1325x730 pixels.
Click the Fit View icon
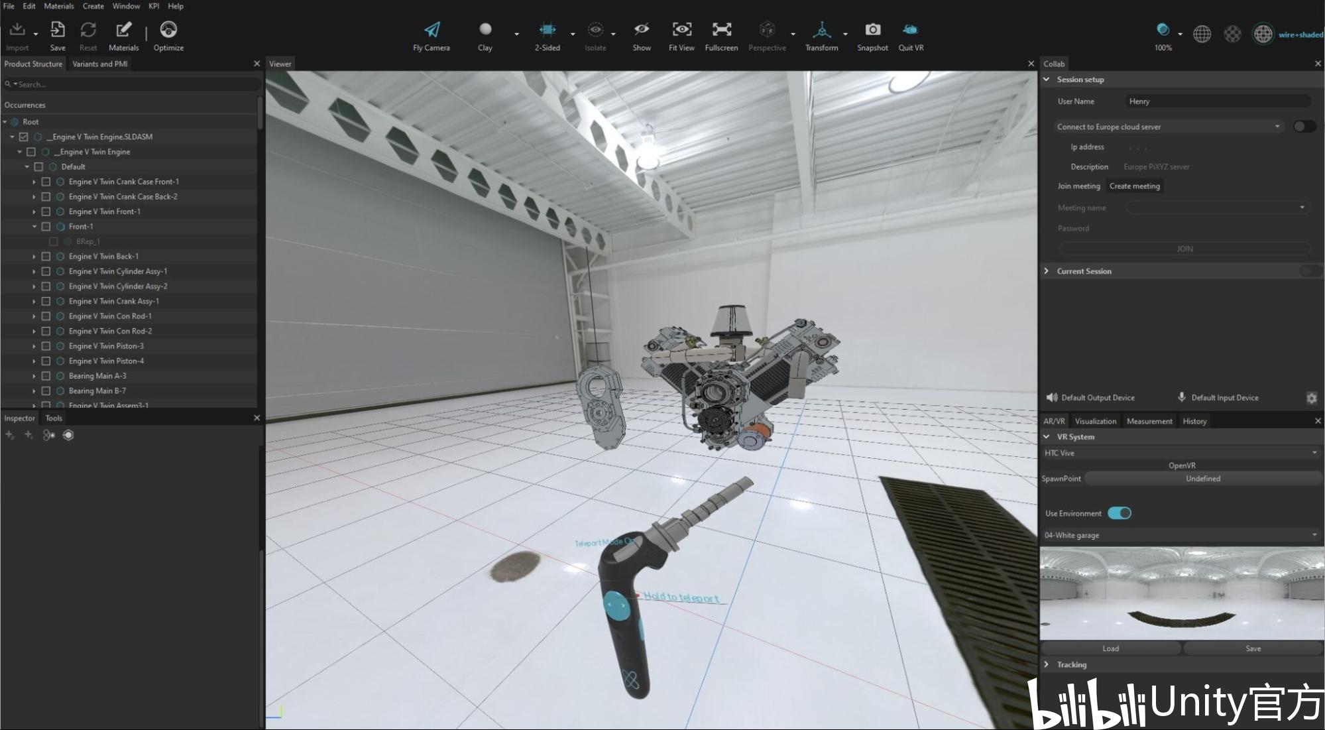pyautogui.click(x=681, y=30)
